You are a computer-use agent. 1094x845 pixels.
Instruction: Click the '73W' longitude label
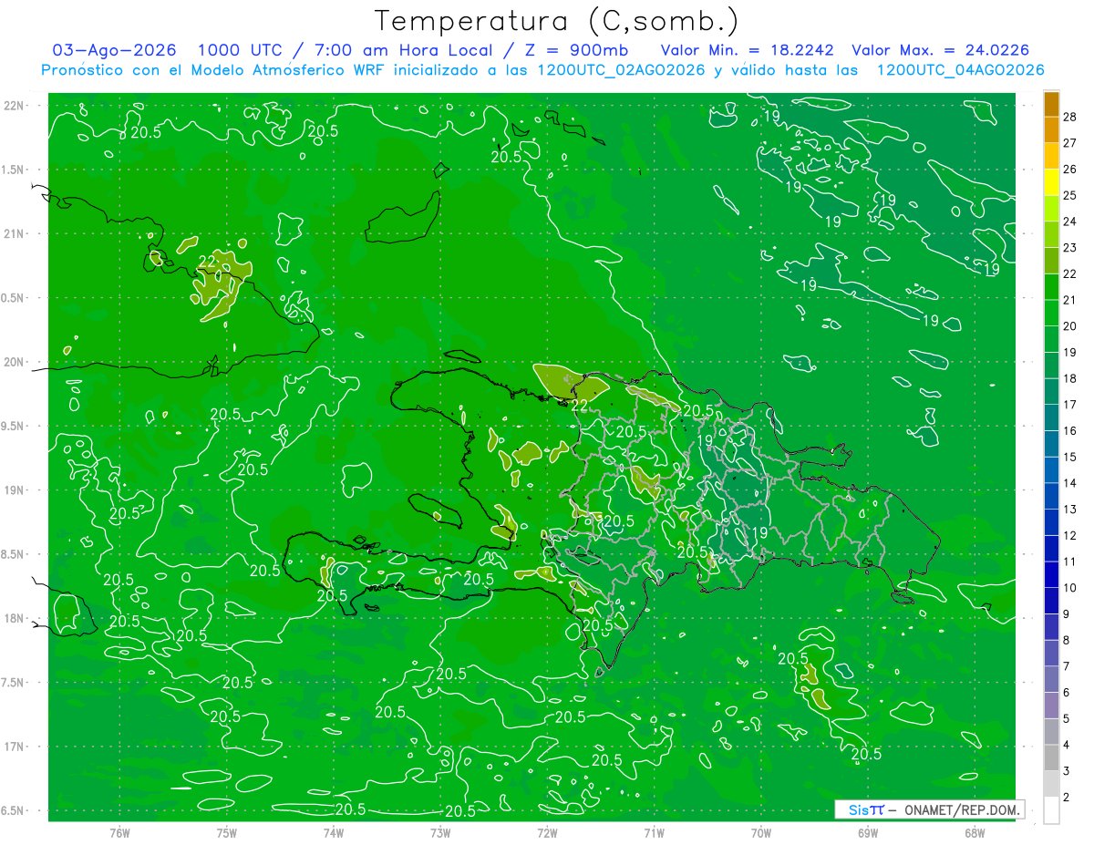(440, 832)
